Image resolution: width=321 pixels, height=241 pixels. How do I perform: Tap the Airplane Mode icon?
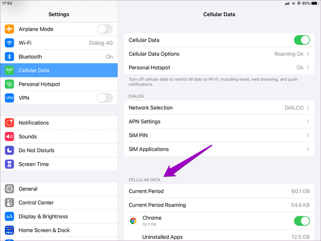point(10,29)
